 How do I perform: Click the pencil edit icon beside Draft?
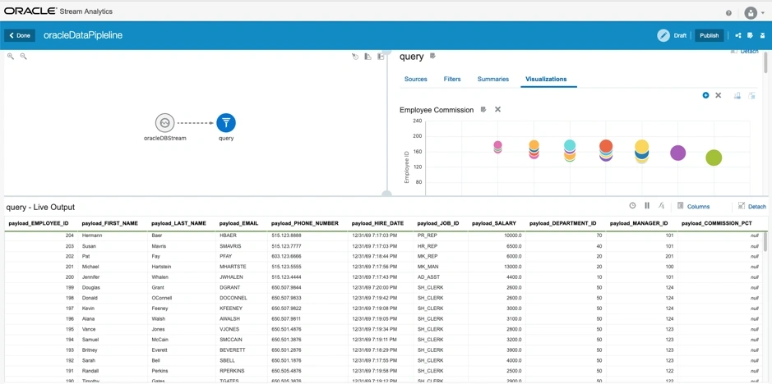tap(663, 35)
